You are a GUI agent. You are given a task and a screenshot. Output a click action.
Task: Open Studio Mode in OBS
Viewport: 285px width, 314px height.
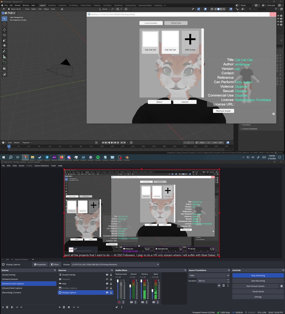point(258,291)
